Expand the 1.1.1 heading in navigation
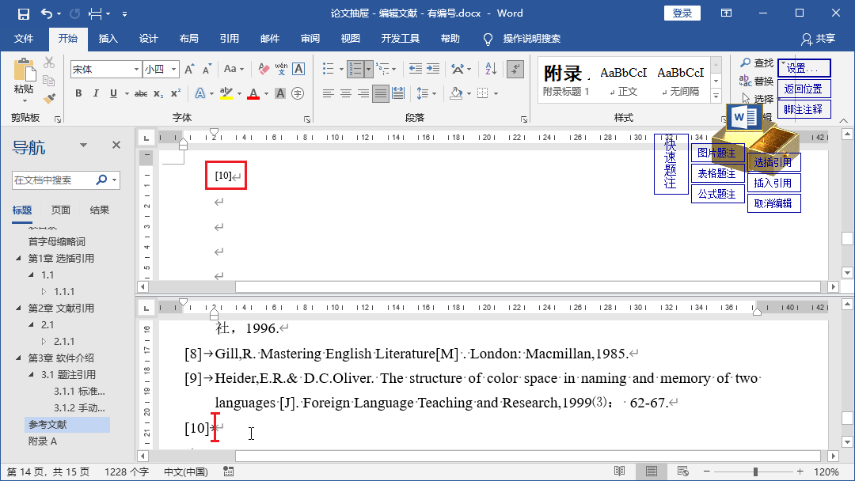 point(44,291)
